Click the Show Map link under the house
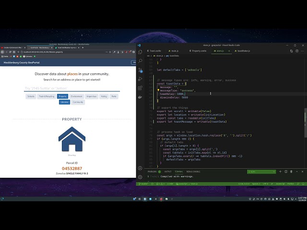Viewport: 307px width, 230px height. pyautogui.click(x=72, y=155)
